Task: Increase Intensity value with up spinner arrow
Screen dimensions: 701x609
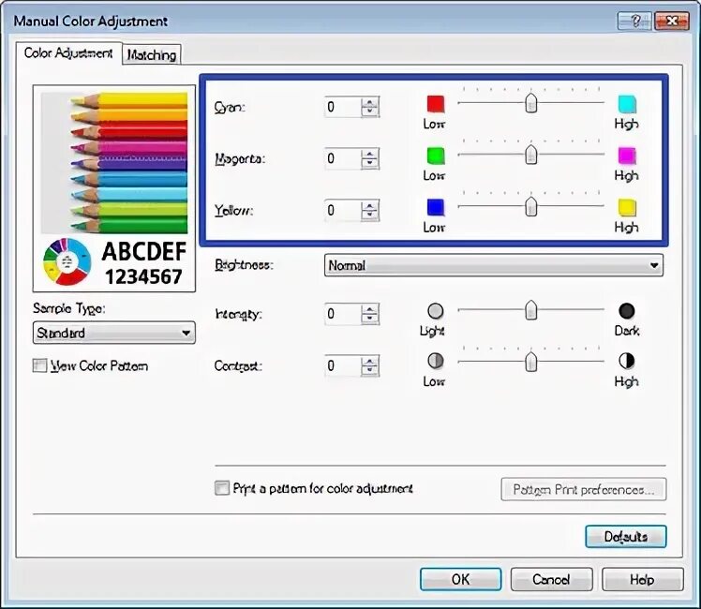Action: [370, 309]
